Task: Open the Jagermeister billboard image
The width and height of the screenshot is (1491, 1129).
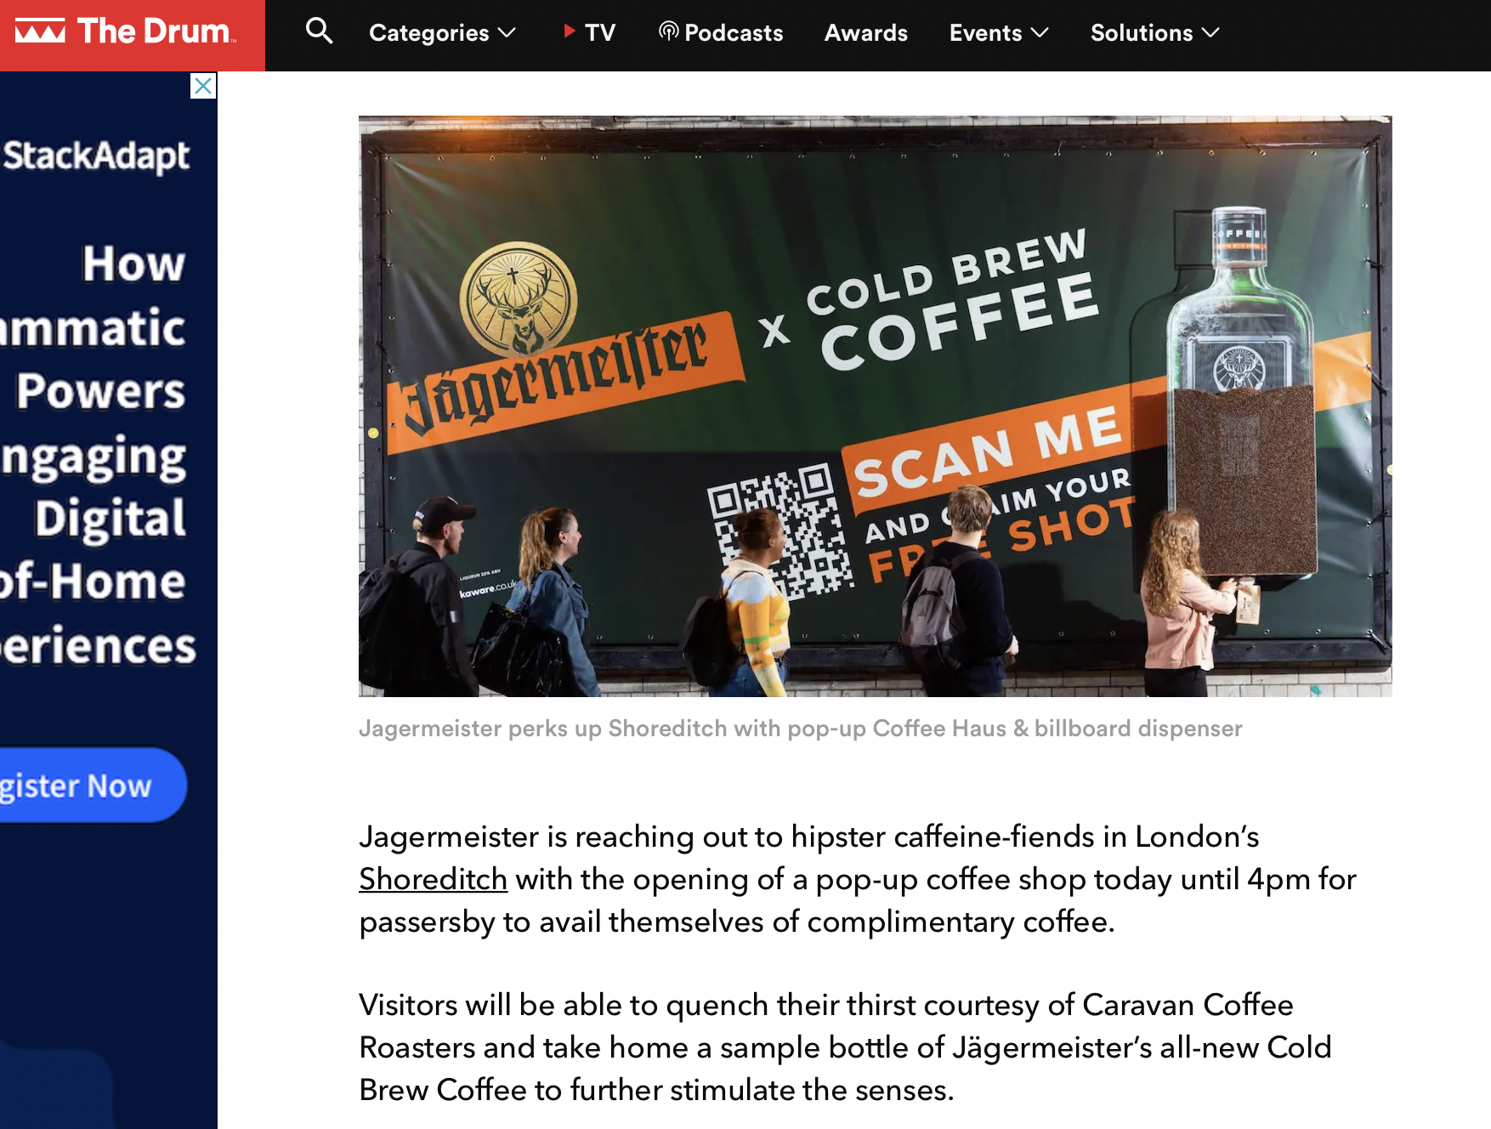Action: [x=875, y=406]
